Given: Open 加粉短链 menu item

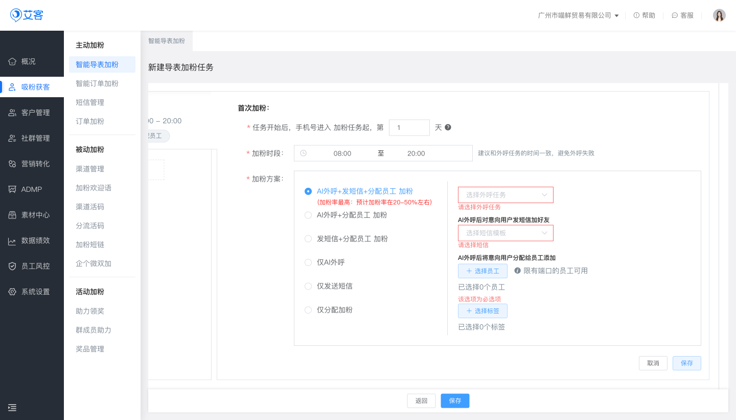Looking at the screenshot, I should pyautogui.click(x=90, y=245).
